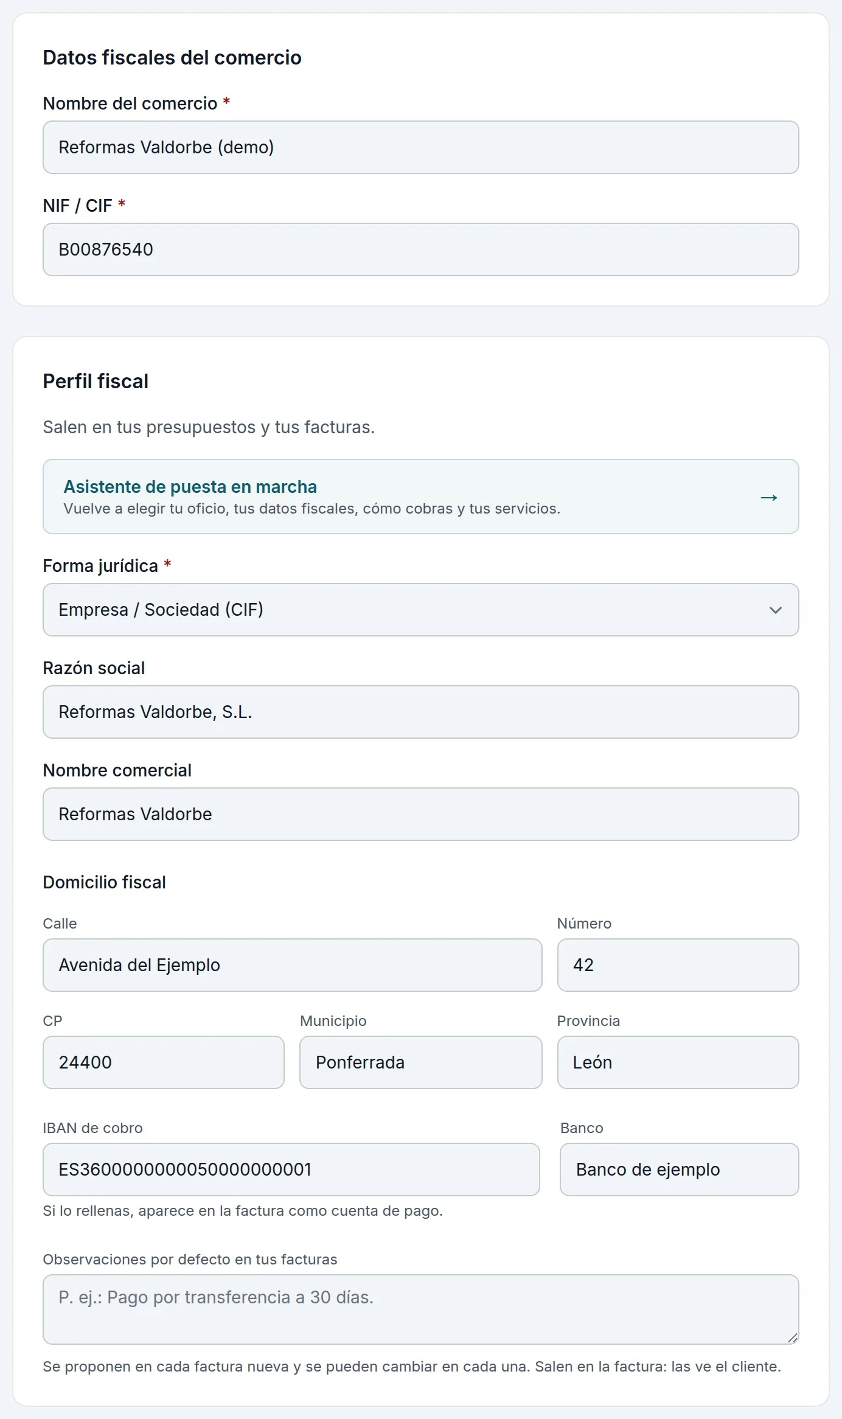Edit the Provincia field showing León
The height and width of the screenshot is (1419, 842).
click(x=678, y=1062)
